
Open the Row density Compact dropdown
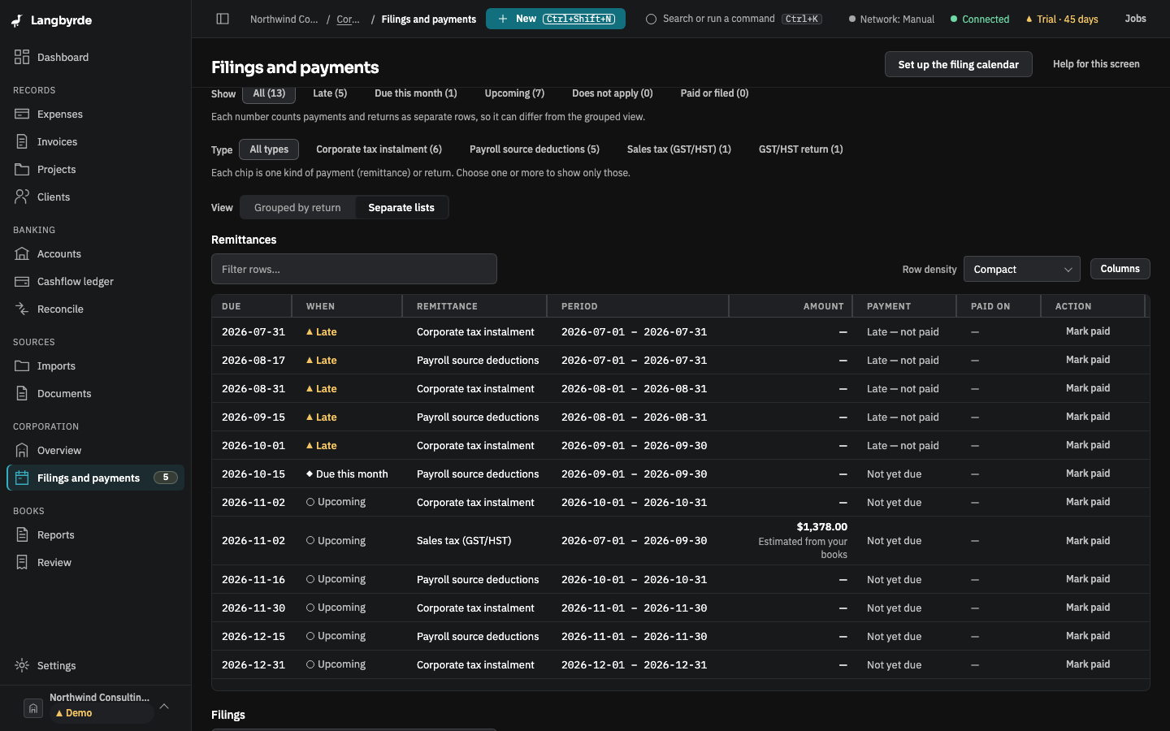tap(1022, 270)
